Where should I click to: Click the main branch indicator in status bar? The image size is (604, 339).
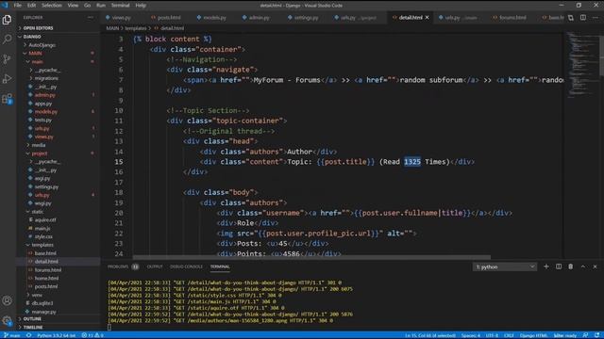point(12,335)
